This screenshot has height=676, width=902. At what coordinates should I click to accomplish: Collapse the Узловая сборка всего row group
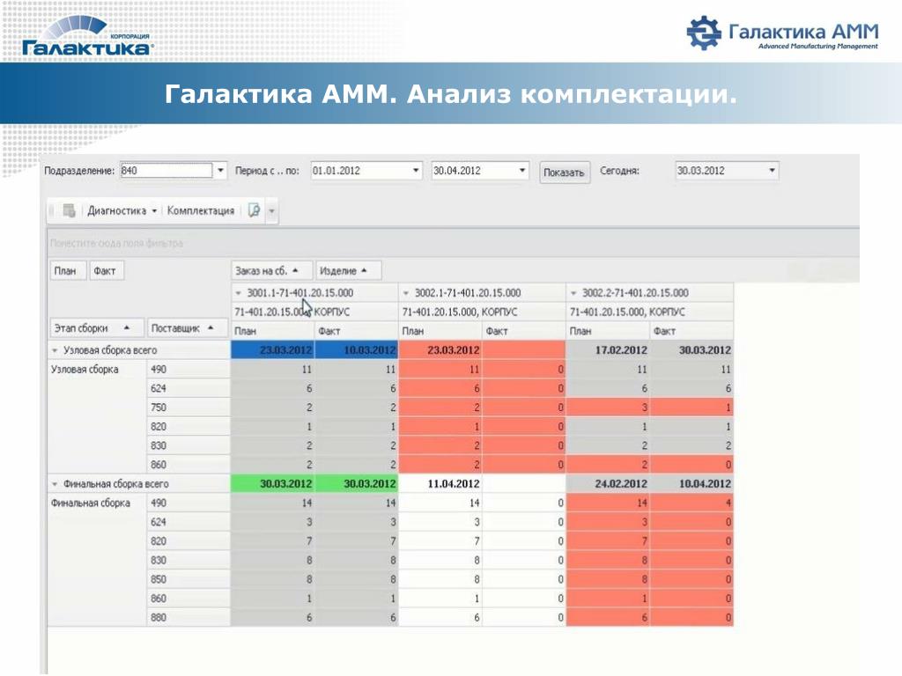coord(55,350)
